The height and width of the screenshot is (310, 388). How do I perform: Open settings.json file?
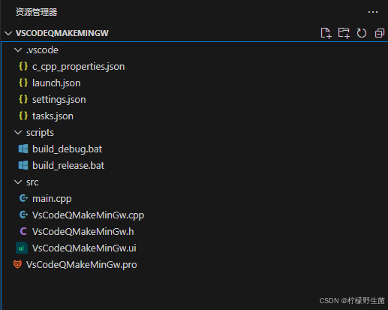point(59,100)
